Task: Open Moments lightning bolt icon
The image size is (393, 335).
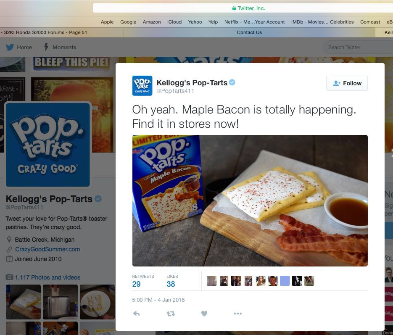Action: point(46,47)
